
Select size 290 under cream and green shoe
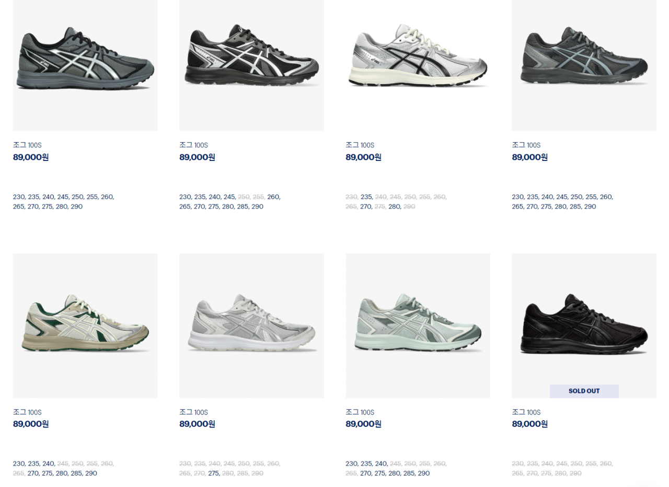(91, 473)
